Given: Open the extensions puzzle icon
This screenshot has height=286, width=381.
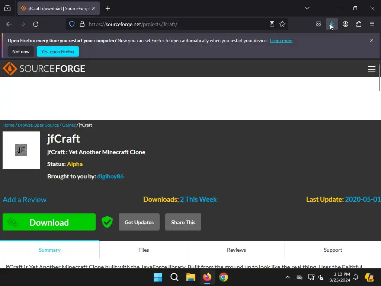Looking at the screenshot, I should pyautogui.click(x=359, y=24).
